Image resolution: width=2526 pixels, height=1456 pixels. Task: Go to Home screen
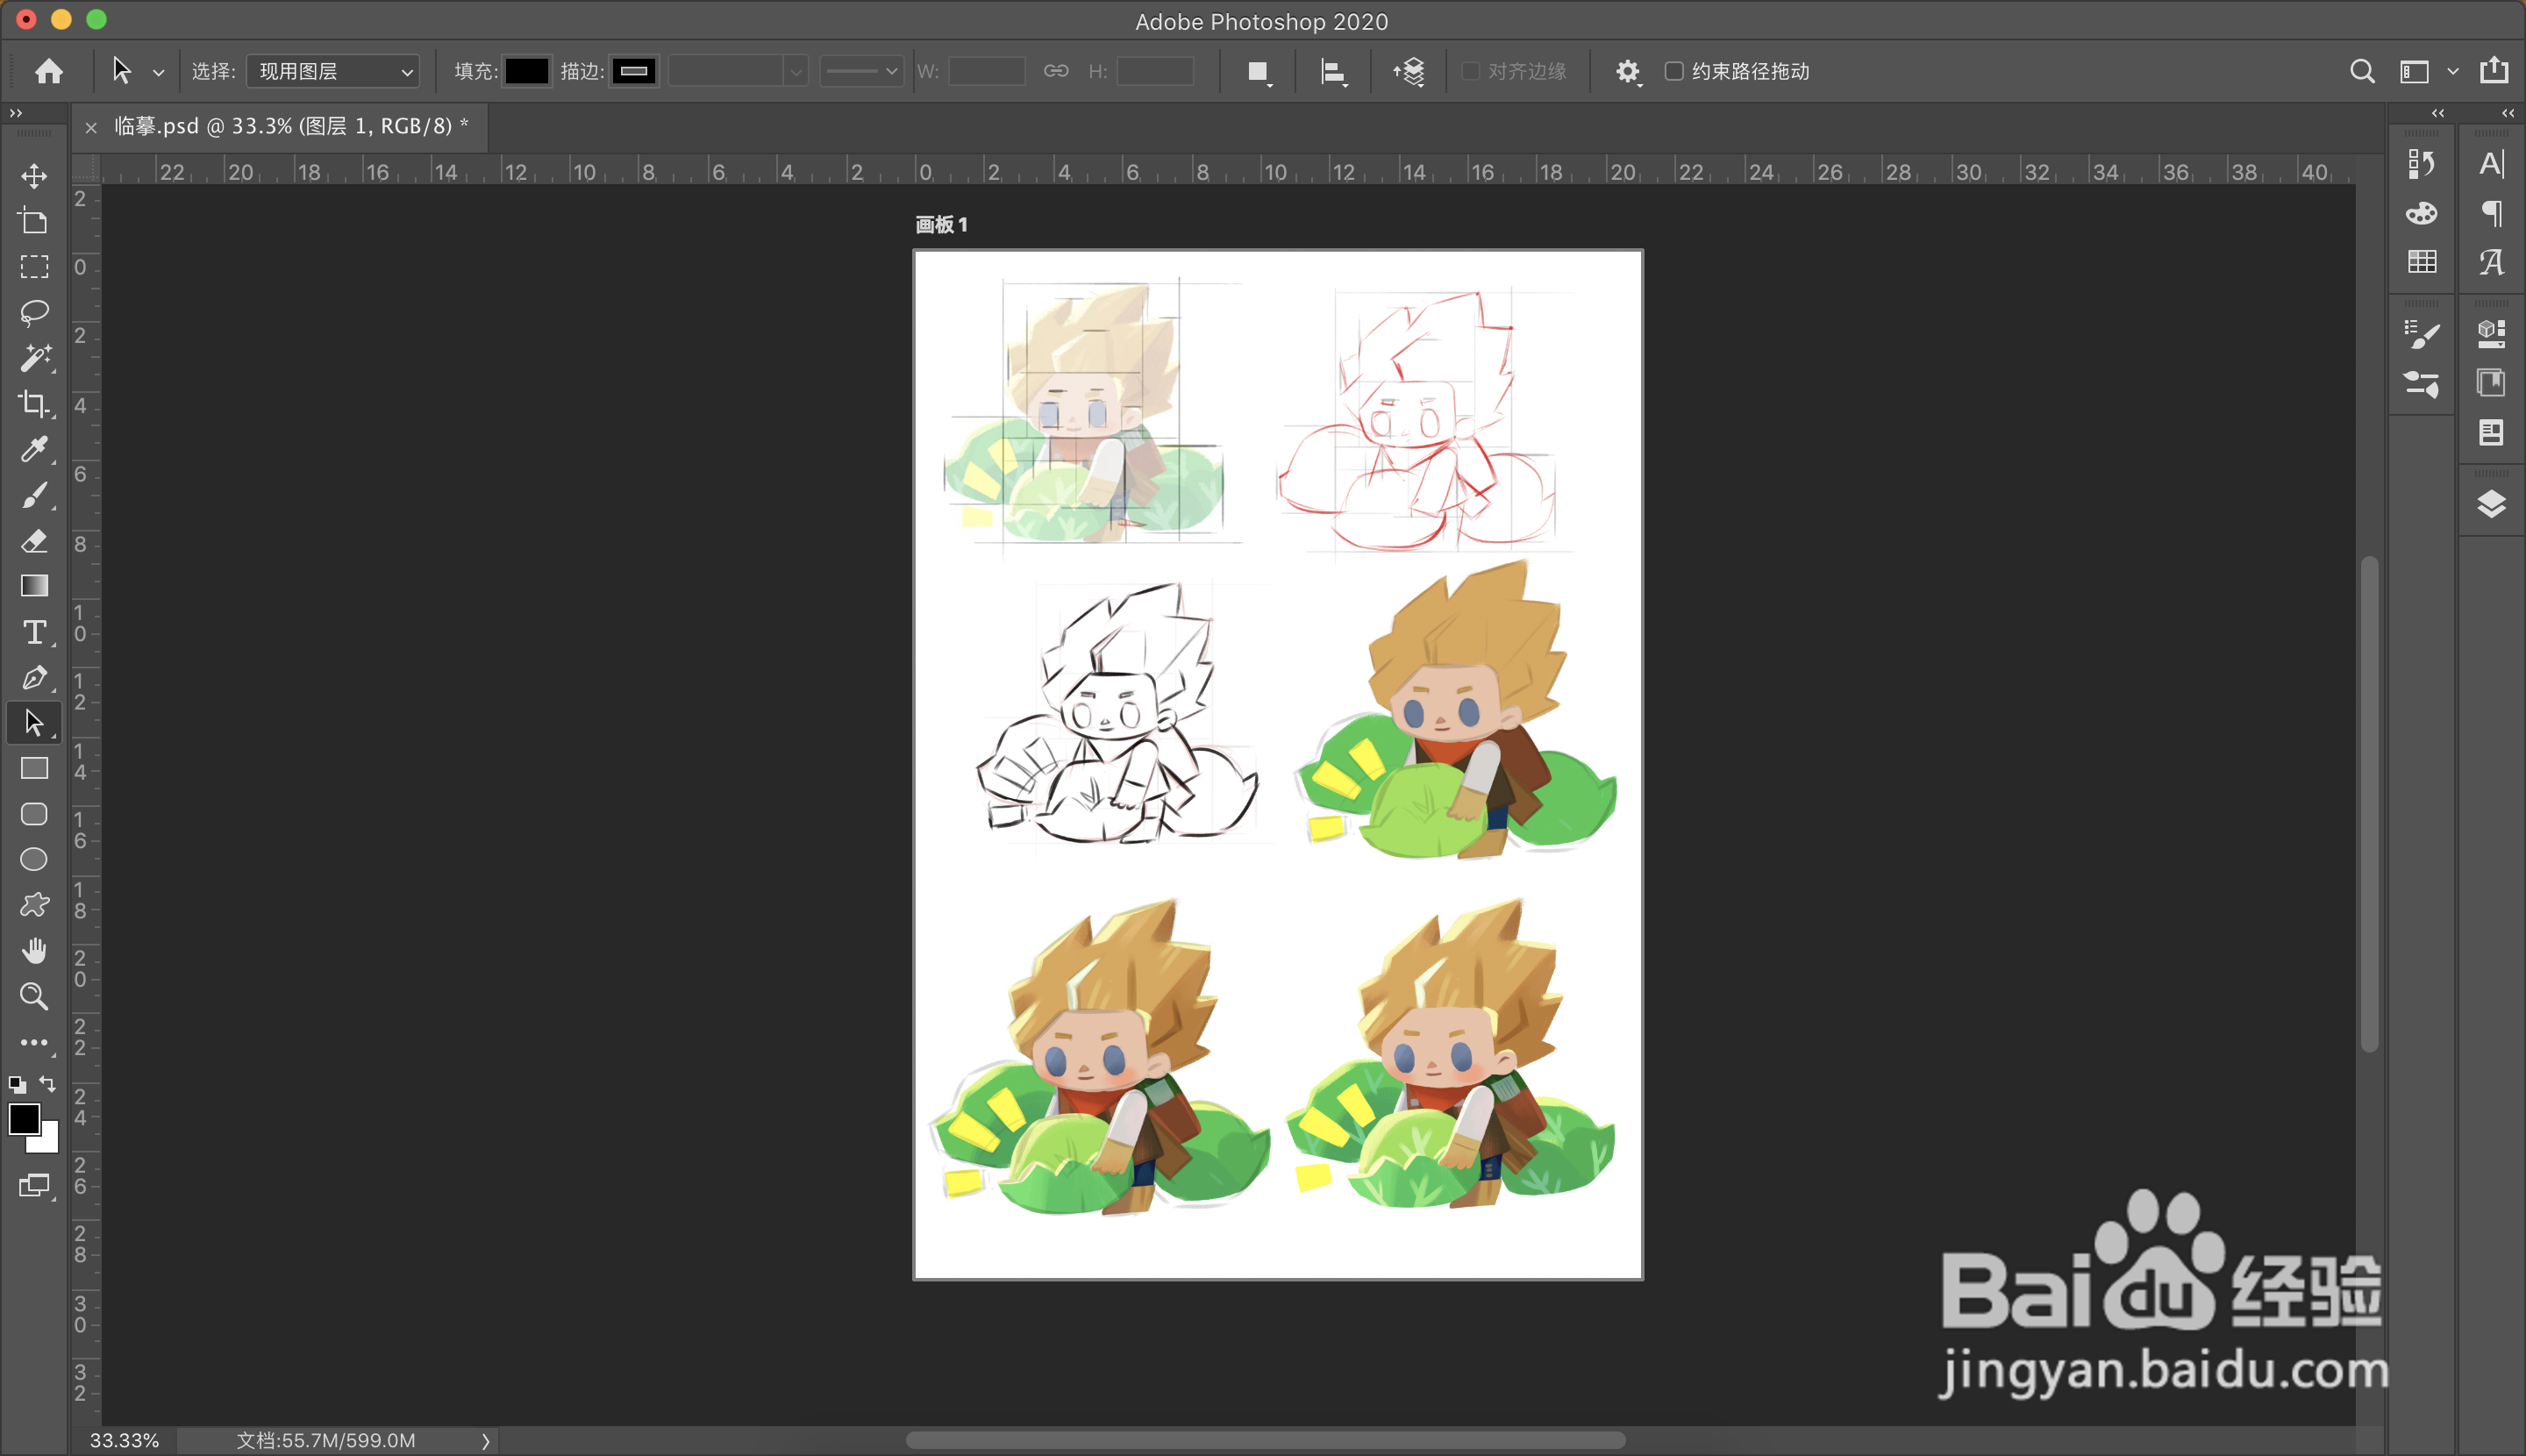[x=49, y=71]
